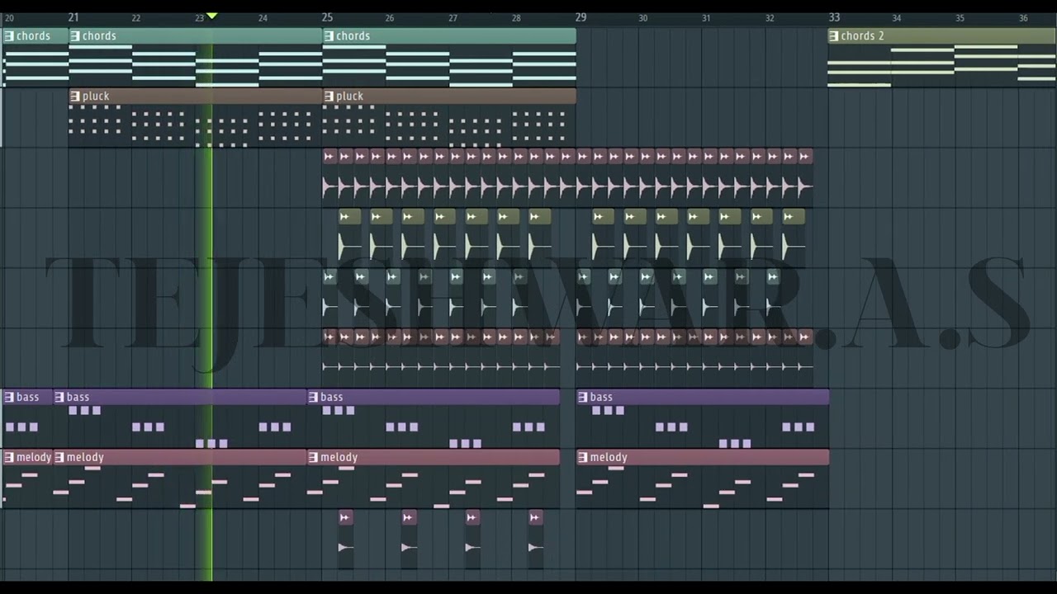Click first pink clip waveform at bar 25
1057x594 pixels.
pos(329,187)
